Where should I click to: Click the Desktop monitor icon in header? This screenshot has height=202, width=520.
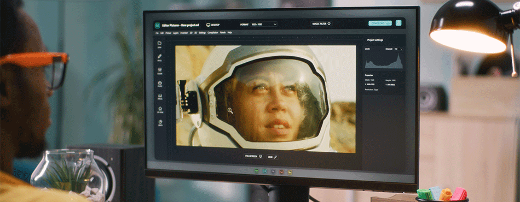[208, 25]
